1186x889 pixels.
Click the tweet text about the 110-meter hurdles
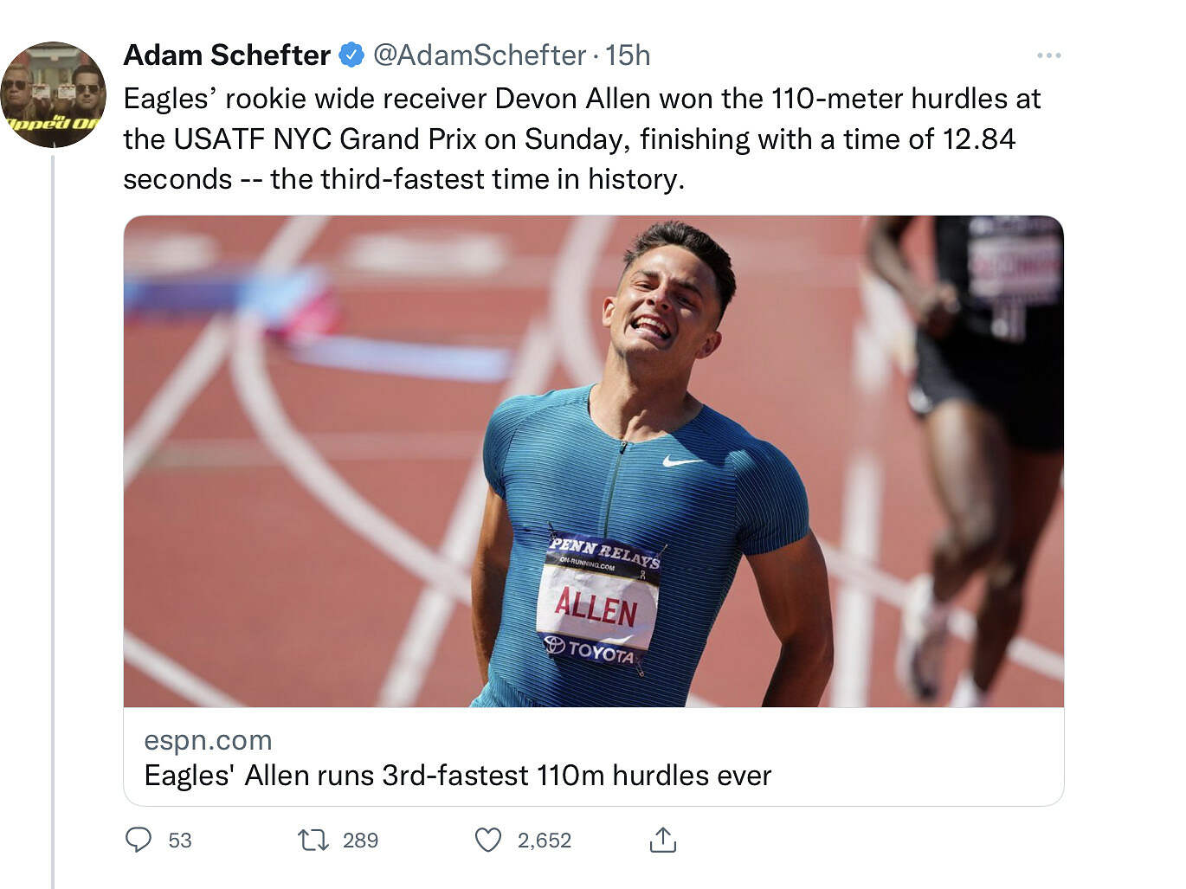coord(582,139)
